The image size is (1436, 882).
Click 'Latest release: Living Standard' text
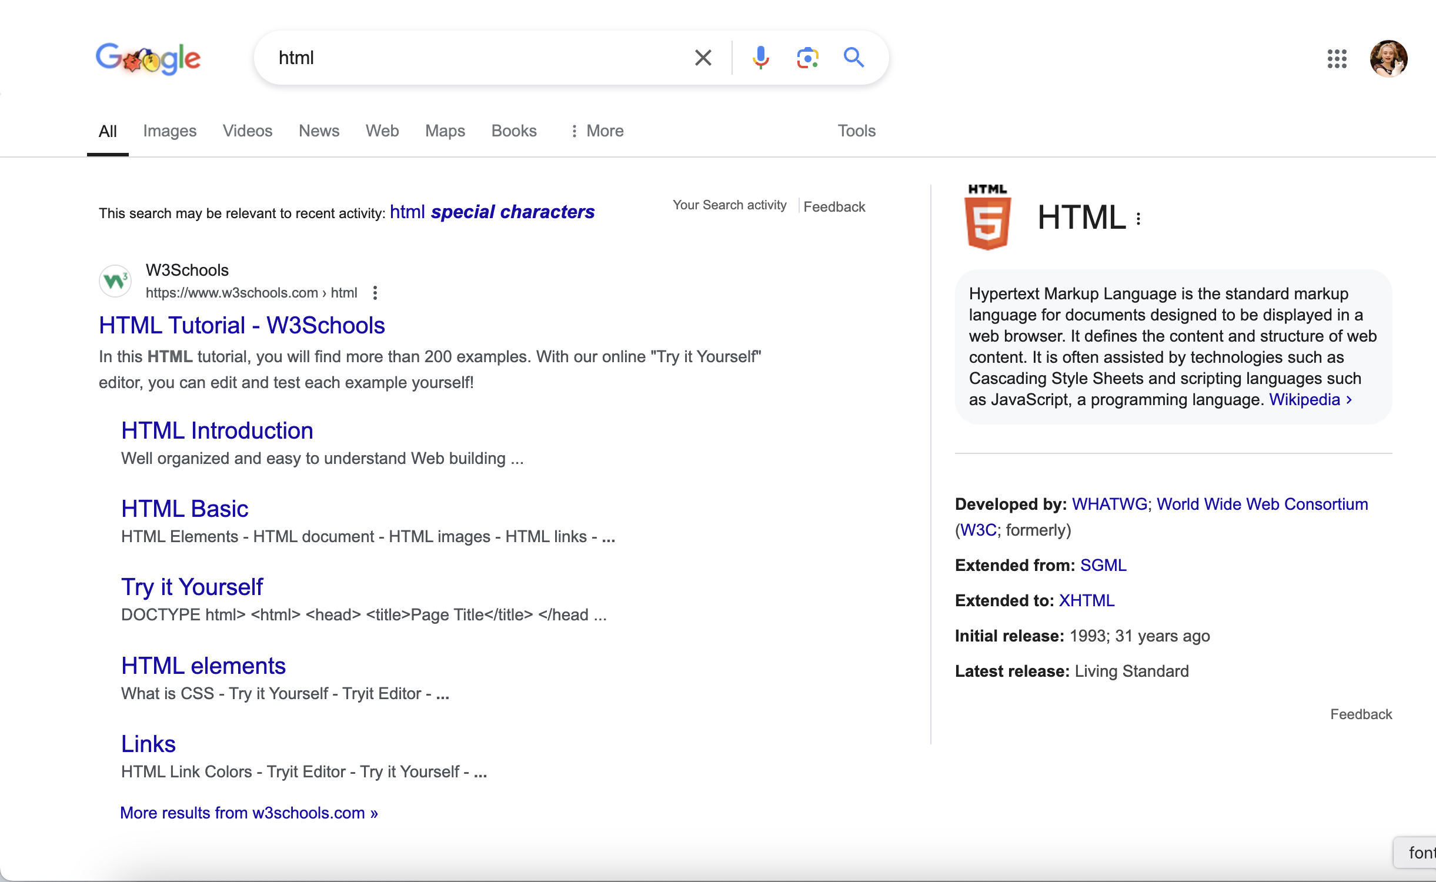(1071, 671)
